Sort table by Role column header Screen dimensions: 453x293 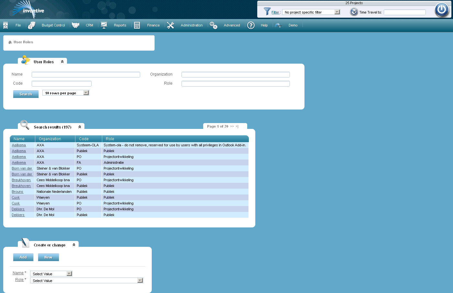tap(110, 139)
